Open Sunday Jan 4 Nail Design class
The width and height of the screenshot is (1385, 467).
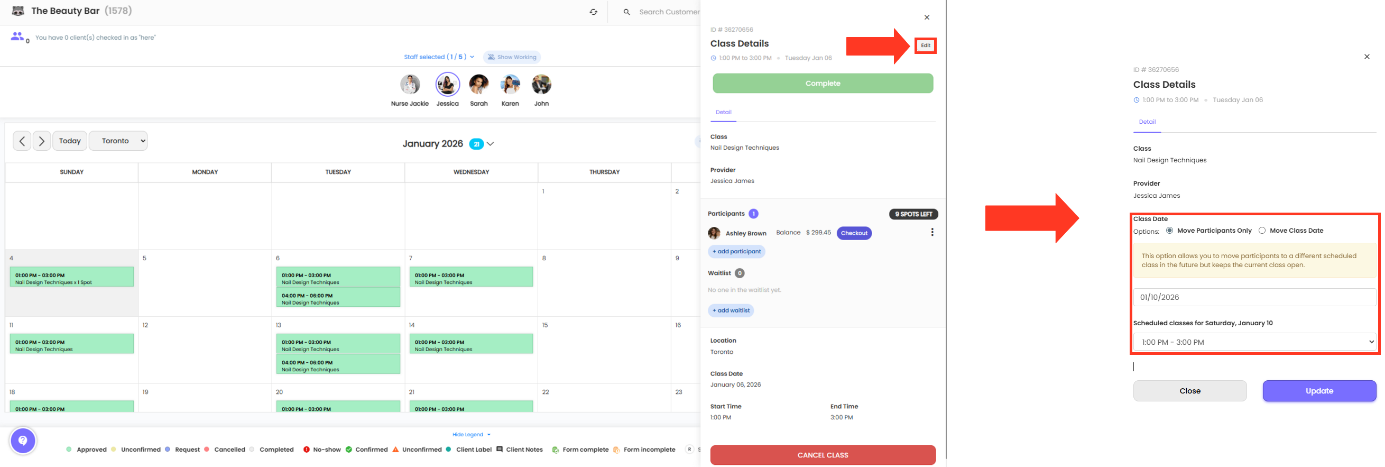(x=71, y=277)
